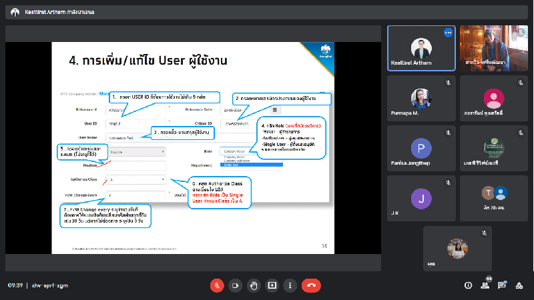
Task: Click the present screen icon
Action: tap(272, 285)
